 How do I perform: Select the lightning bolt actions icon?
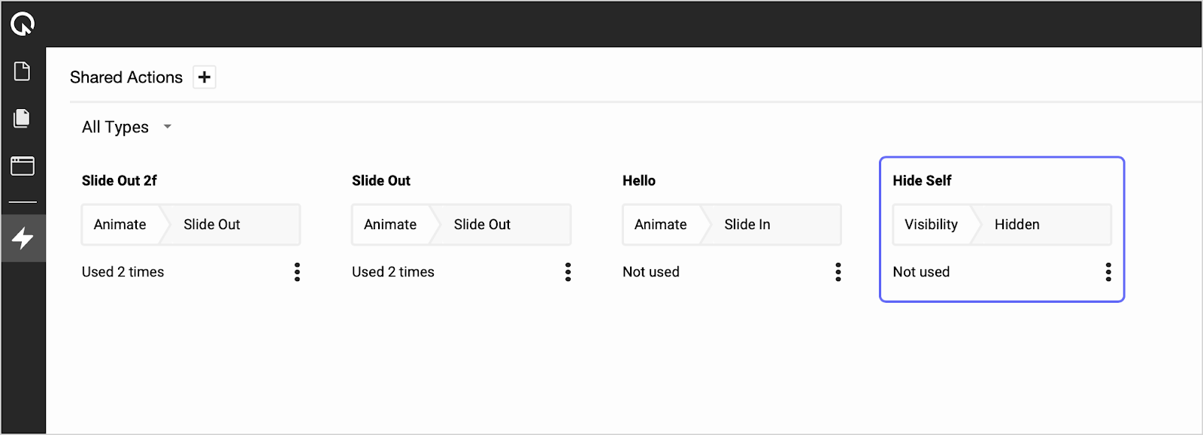pos(23,238)
